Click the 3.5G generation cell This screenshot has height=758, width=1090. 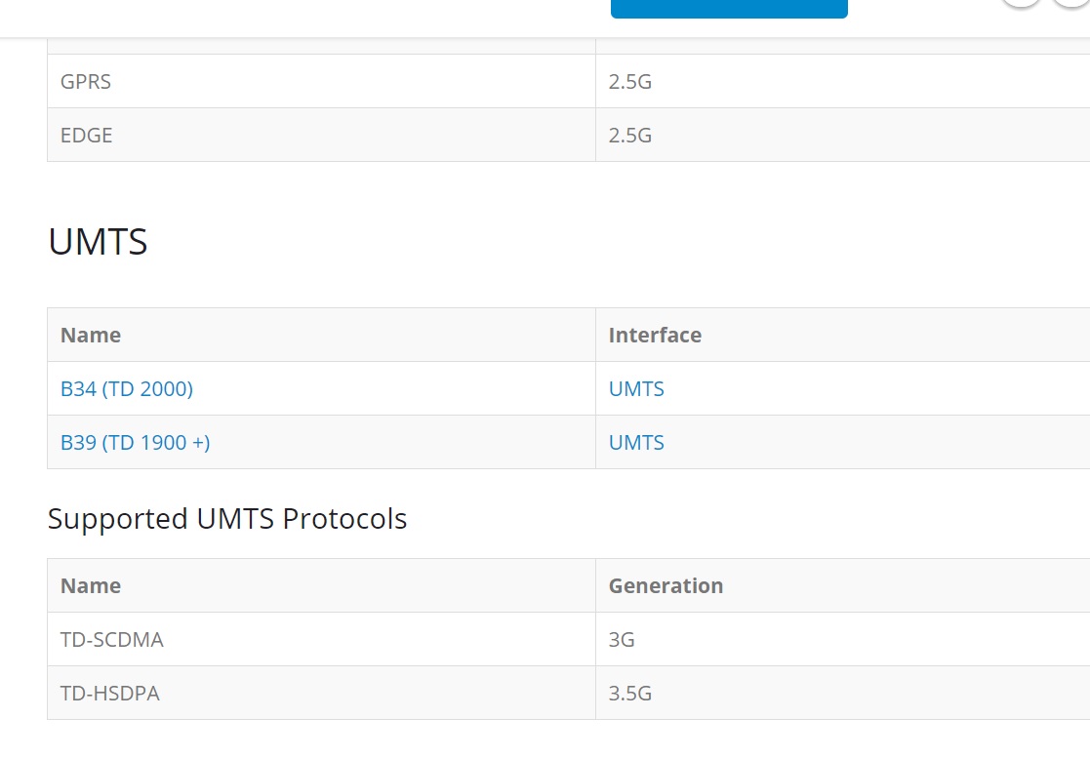coord(630,694)
